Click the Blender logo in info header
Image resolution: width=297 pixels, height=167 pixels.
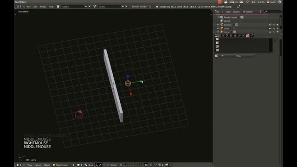(x=157, y=6)
